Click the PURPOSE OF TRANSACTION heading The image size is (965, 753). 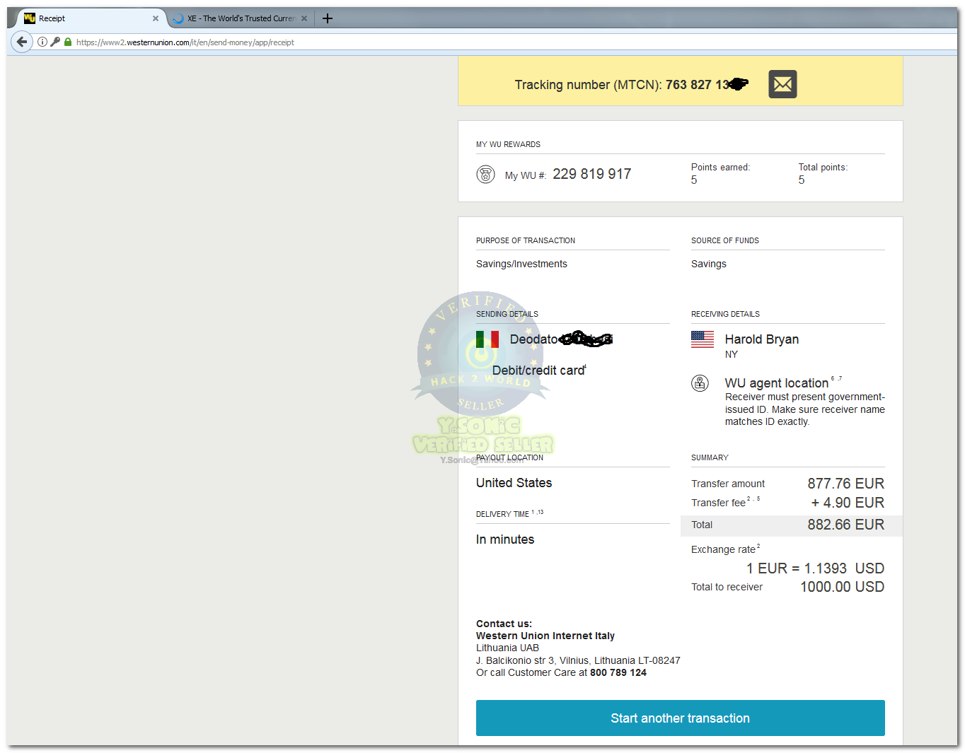tap(526, 240)
